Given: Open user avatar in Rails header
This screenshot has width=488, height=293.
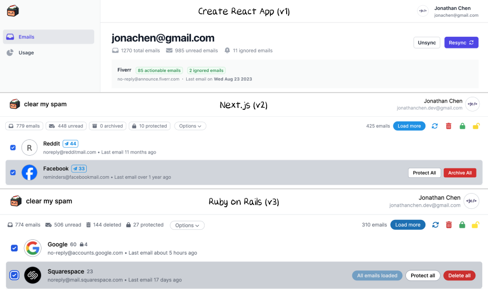Looking at the screenshot, I should pos(471,201).
